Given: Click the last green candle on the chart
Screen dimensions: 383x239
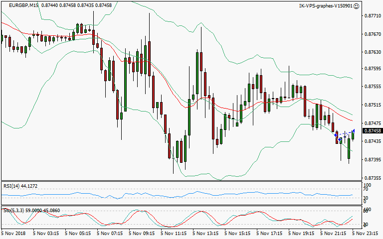Looking at the screenshot, I should point(353,135).
